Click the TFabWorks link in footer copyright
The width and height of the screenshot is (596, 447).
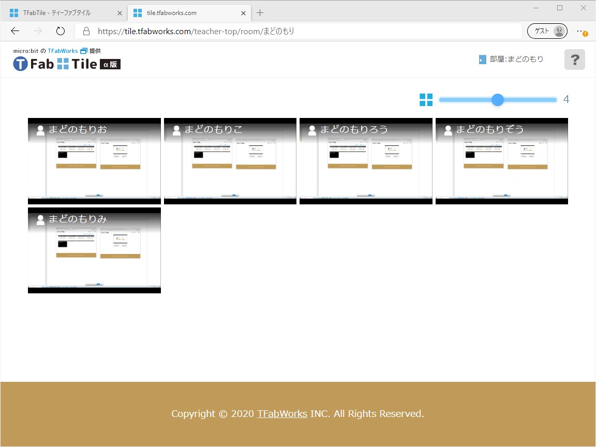click(x=282, y=413)
